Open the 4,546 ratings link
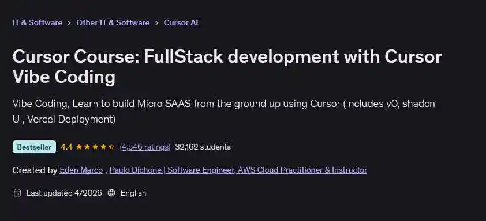This screenshot has height=221, width=486. coord(145,147)
